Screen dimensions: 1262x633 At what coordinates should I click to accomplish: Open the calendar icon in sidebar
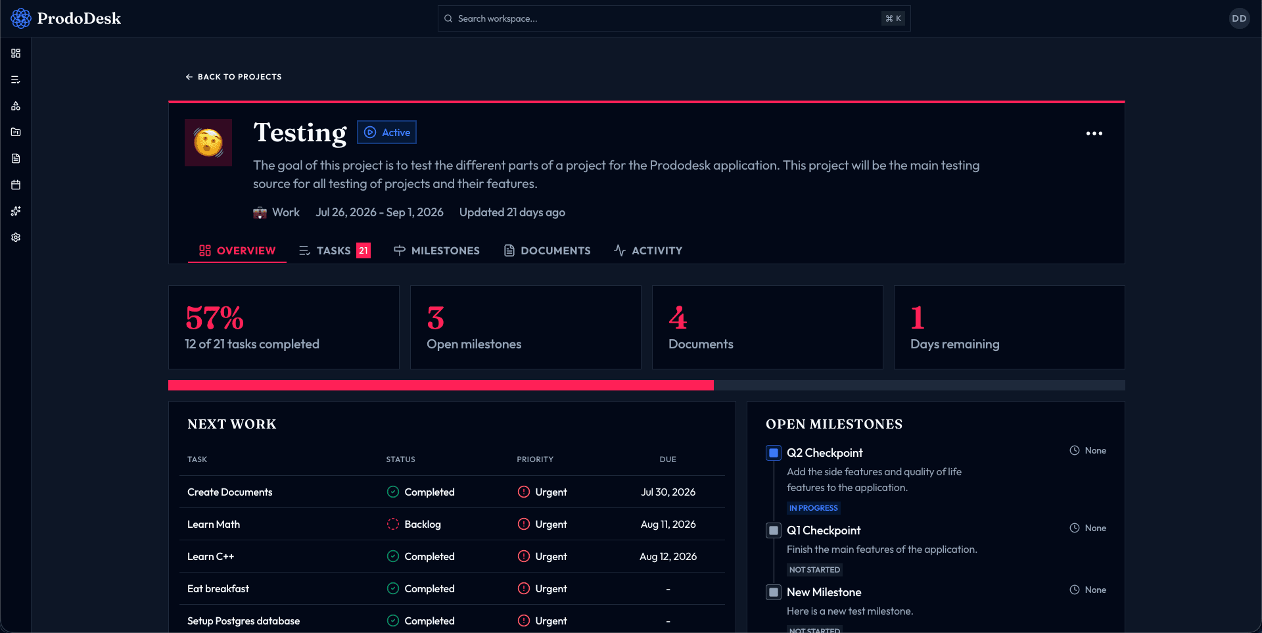16,185
